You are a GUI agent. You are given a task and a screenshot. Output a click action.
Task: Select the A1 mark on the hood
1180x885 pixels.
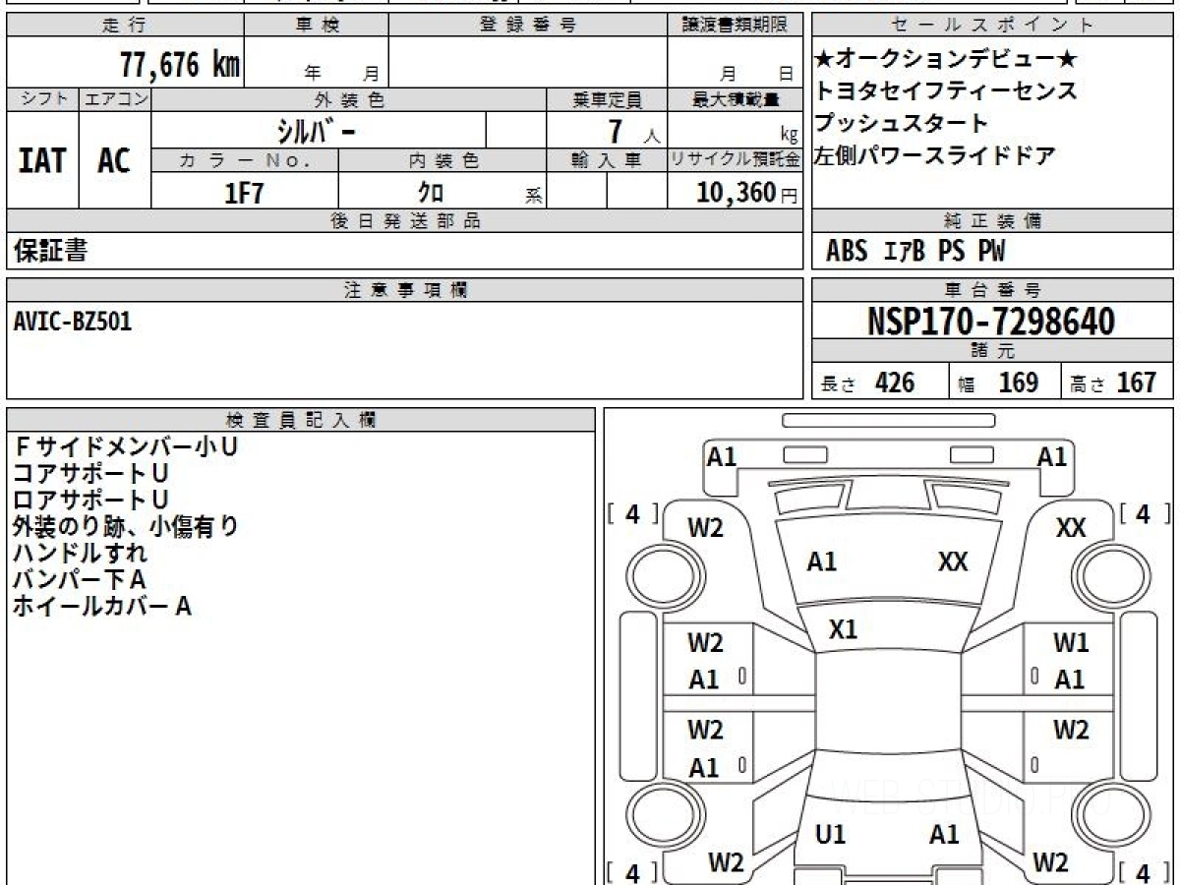(821, 561)
